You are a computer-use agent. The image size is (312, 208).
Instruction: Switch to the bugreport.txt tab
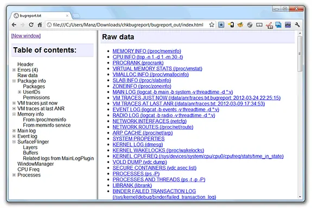tap(41, 16)
